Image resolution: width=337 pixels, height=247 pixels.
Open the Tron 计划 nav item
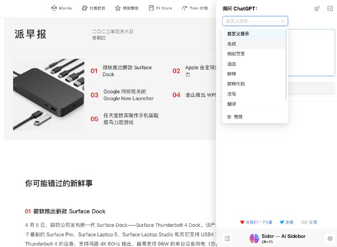(x=195, y=8)
